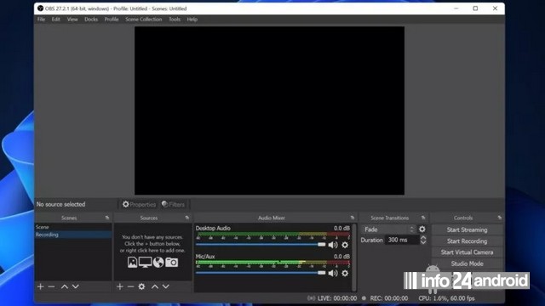Screen dimensions: 545x306
Task: Adjust the Mic/Aux volume slider
Action: point(261,273)
